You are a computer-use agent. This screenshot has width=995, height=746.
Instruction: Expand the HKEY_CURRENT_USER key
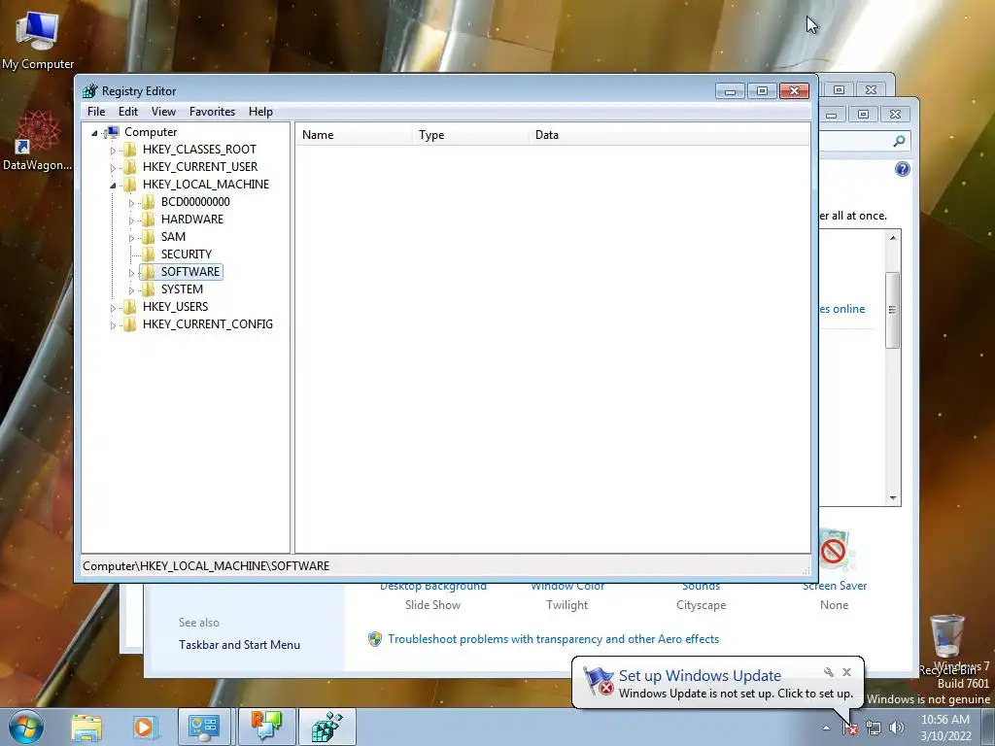point(113,167)
